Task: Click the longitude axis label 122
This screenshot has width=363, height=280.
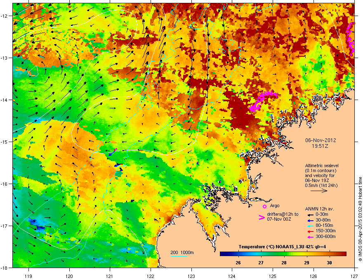Action: pyautogui.click(x=151, y=276)
